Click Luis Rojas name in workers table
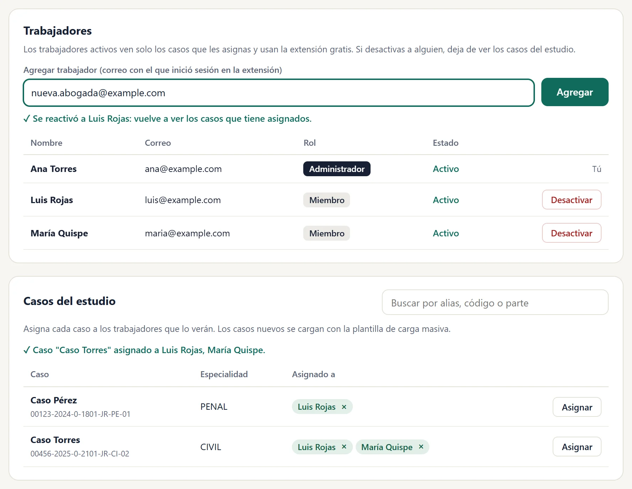 pyautogui.click(x=52, y=200)
